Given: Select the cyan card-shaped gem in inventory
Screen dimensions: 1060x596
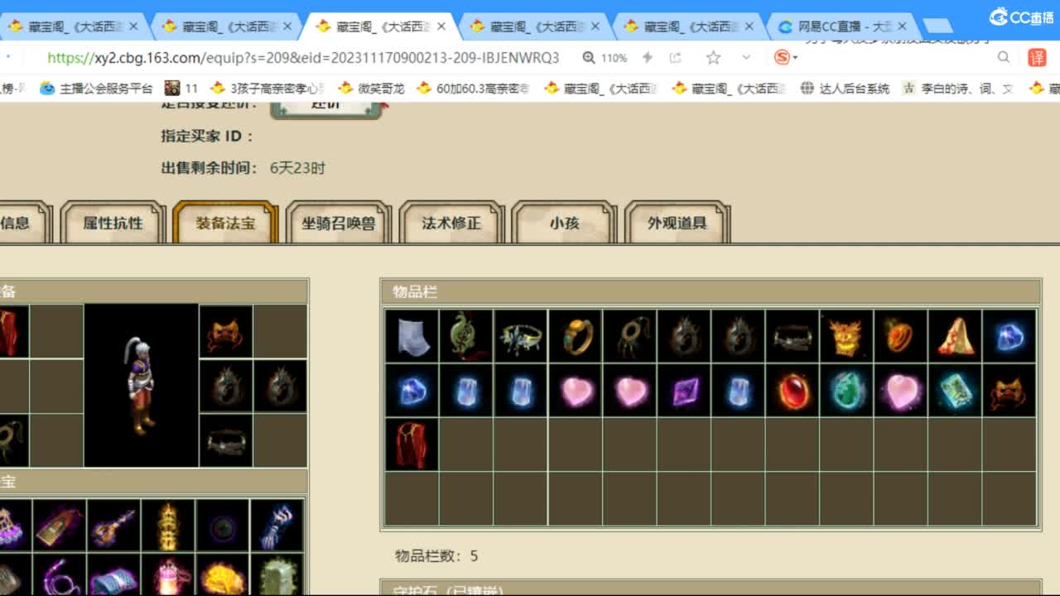Looking at the screenshot, I should [955, 391].
